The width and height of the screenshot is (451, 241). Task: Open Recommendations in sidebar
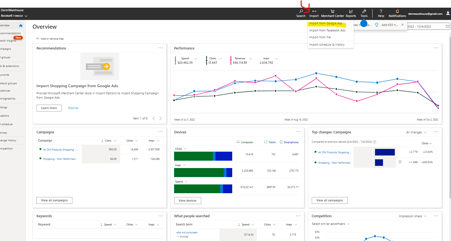10,33
